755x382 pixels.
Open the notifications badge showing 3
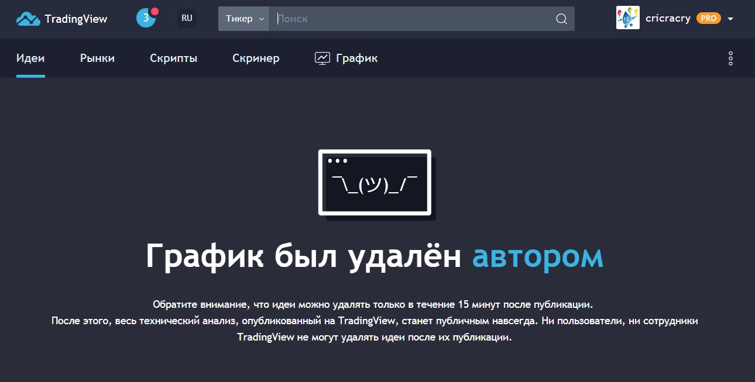[146, 18]
